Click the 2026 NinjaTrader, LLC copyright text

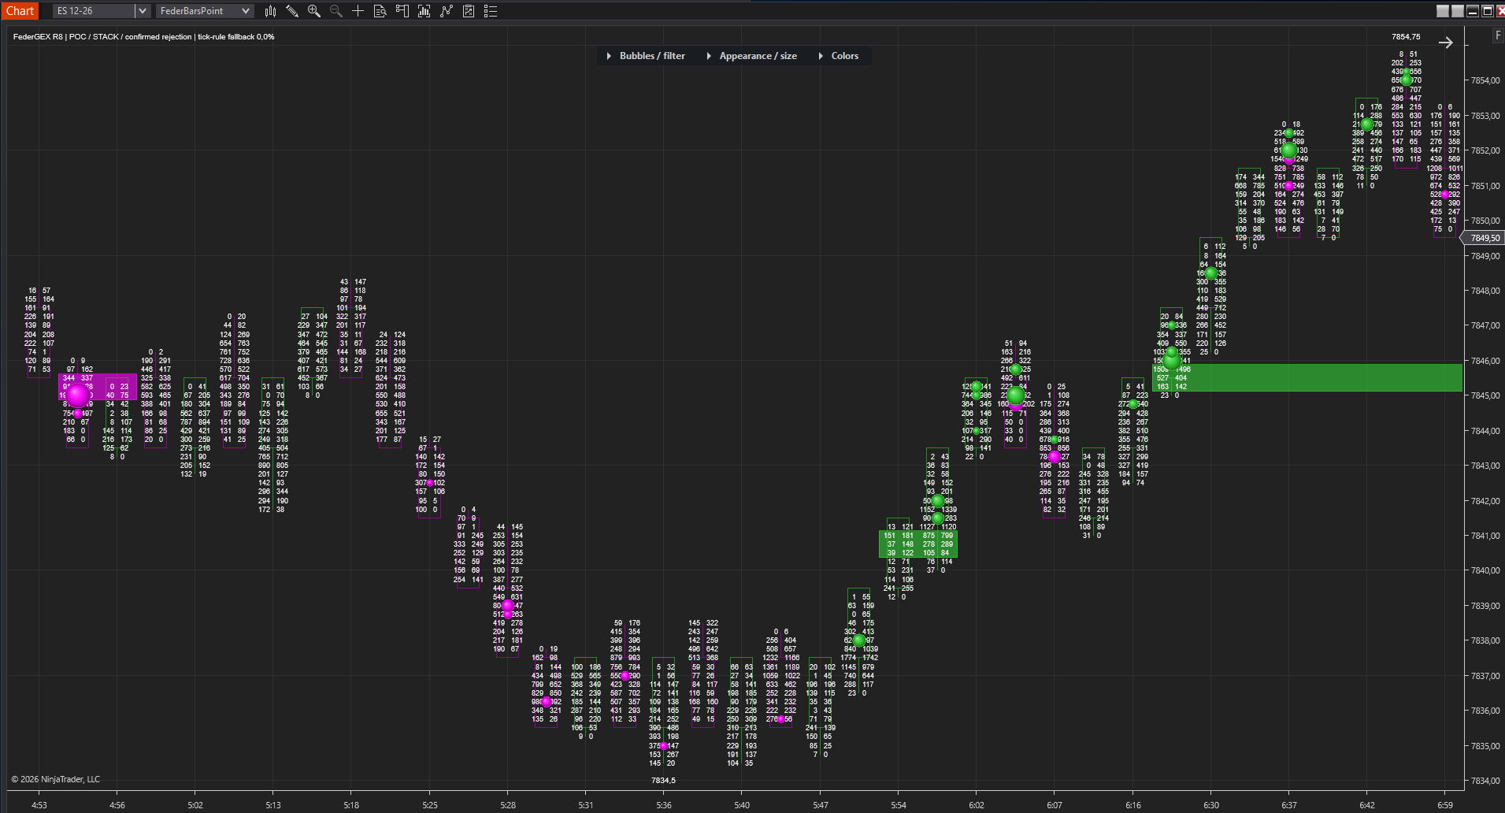[x=55, y=779]
